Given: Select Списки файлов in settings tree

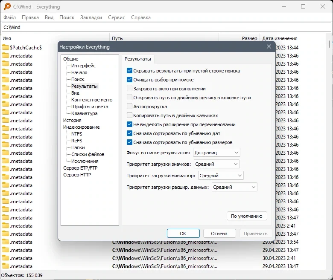Looking at the screenshot, I should click(88, 154).
